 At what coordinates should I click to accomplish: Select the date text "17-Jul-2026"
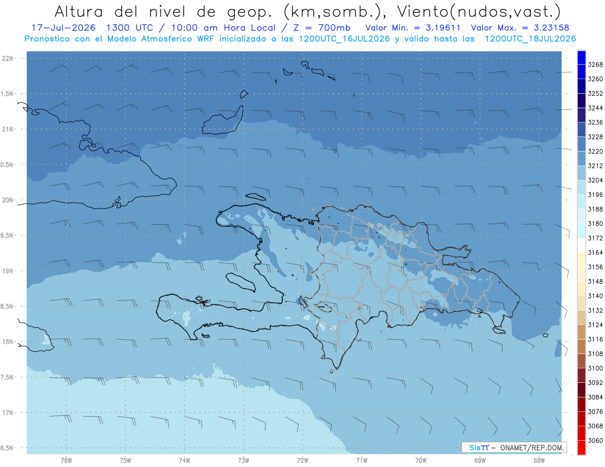click(x=63, y=28)
